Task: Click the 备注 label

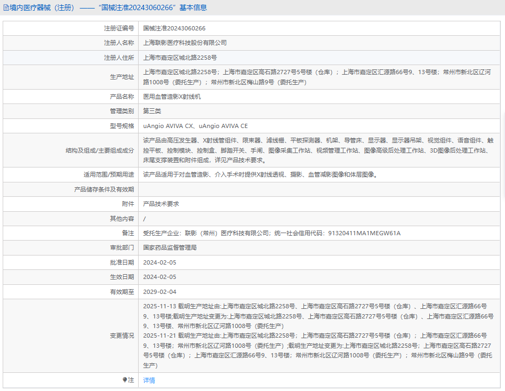Action: 128,233
